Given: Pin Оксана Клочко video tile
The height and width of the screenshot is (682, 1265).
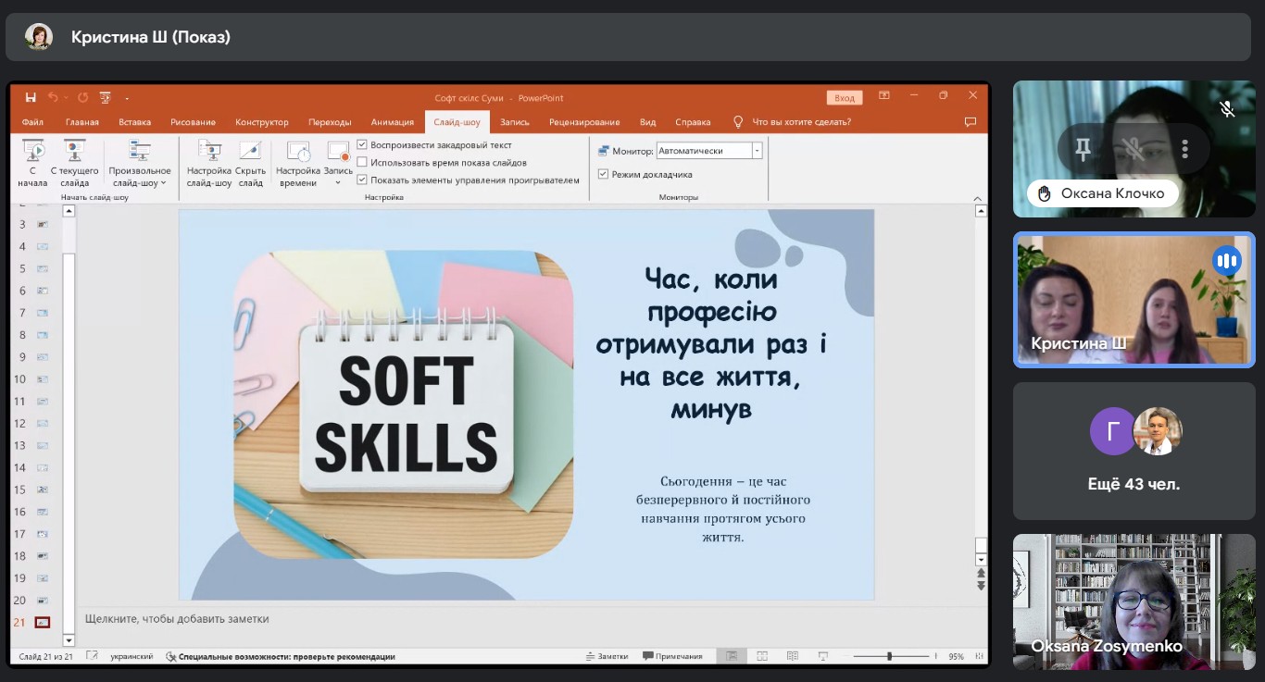Looking at the screenshot, I should coord(1082,148).
